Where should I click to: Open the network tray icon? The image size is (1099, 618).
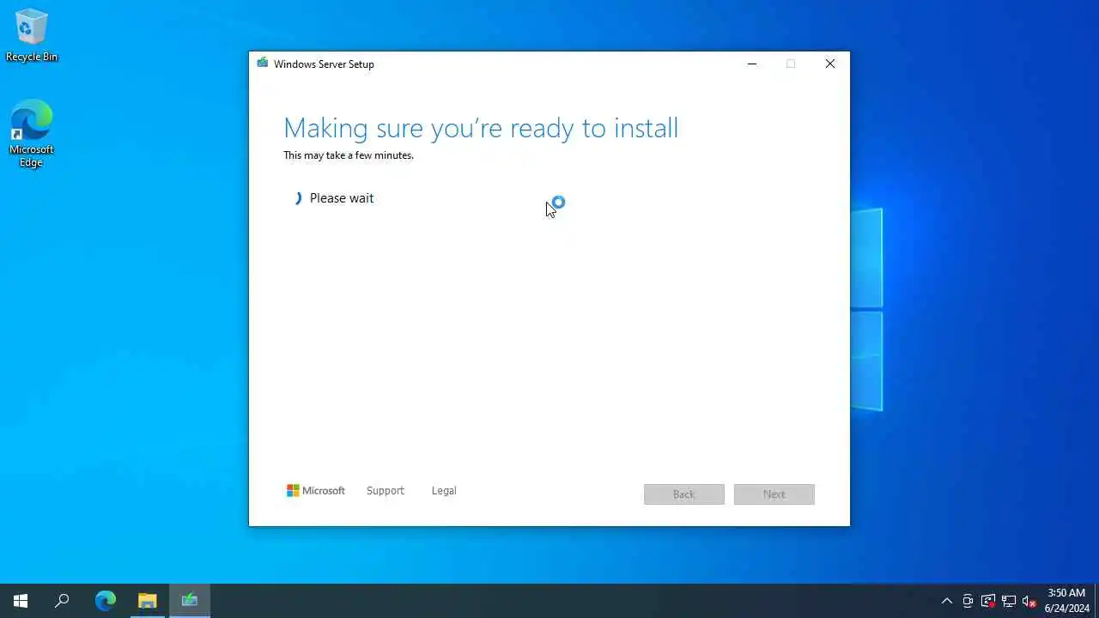pos(1009,601)
